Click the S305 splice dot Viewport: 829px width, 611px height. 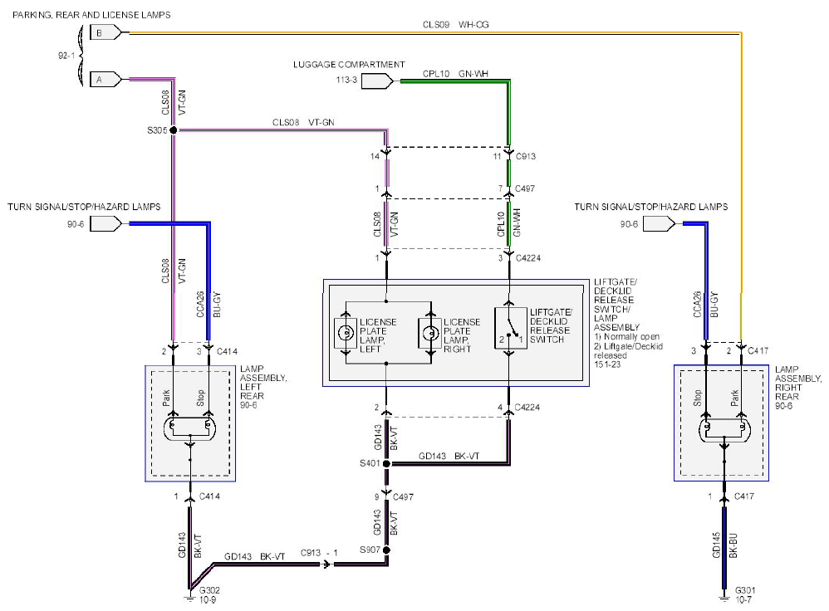[173, 130]
